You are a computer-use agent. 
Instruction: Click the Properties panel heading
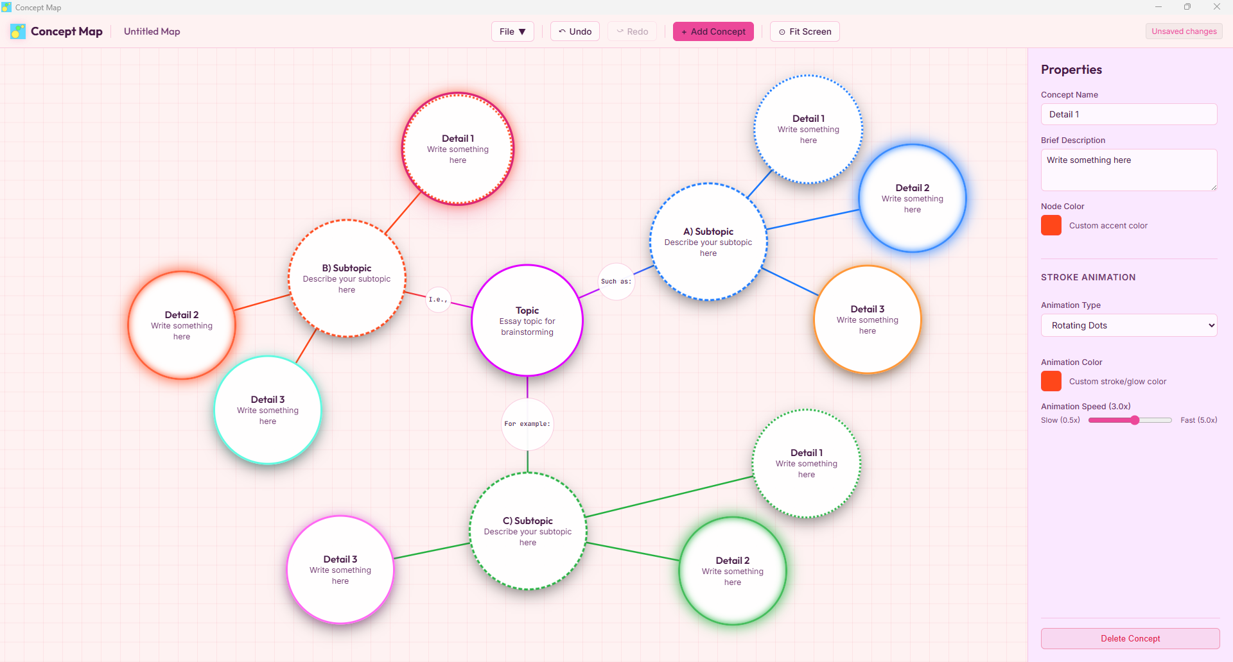pos(1071,69)
